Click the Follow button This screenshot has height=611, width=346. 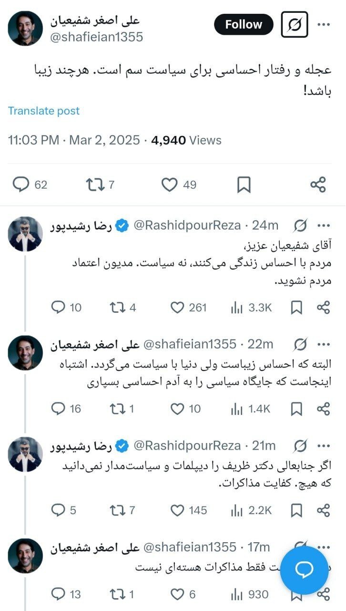point(244,24)
